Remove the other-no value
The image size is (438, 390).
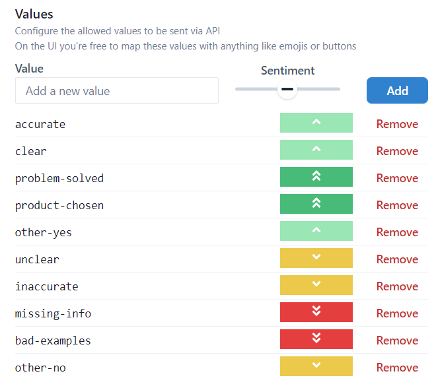[397, 368]
